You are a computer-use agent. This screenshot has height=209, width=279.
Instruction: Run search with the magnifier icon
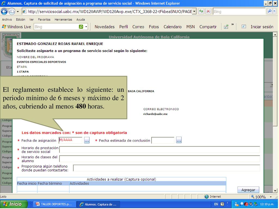click(x=269, y=11)
